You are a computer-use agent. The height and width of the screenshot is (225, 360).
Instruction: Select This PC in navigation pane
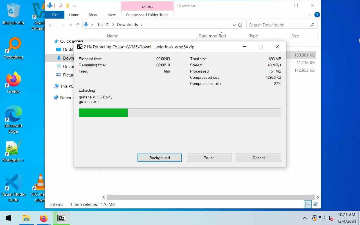64,86
